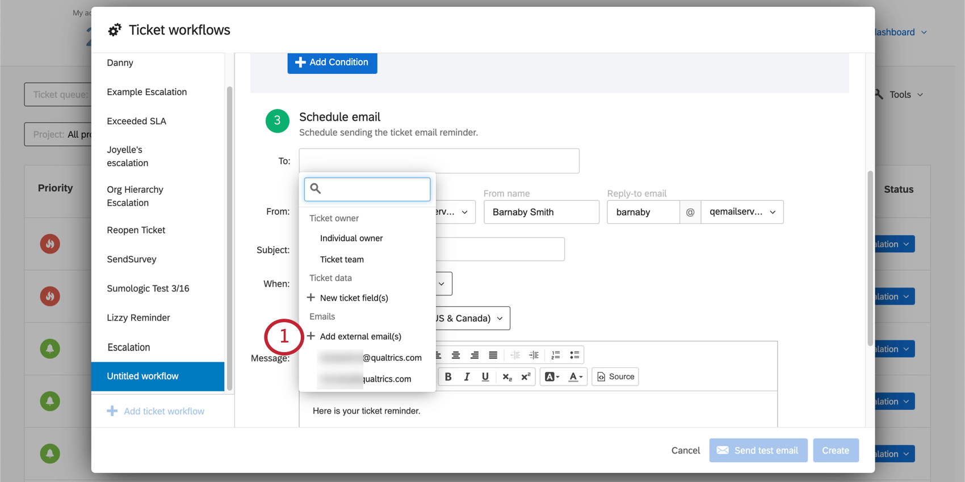Expand the time zone dropdown
The height and width of the screenshot is (482, 965).
pos(471,318)
